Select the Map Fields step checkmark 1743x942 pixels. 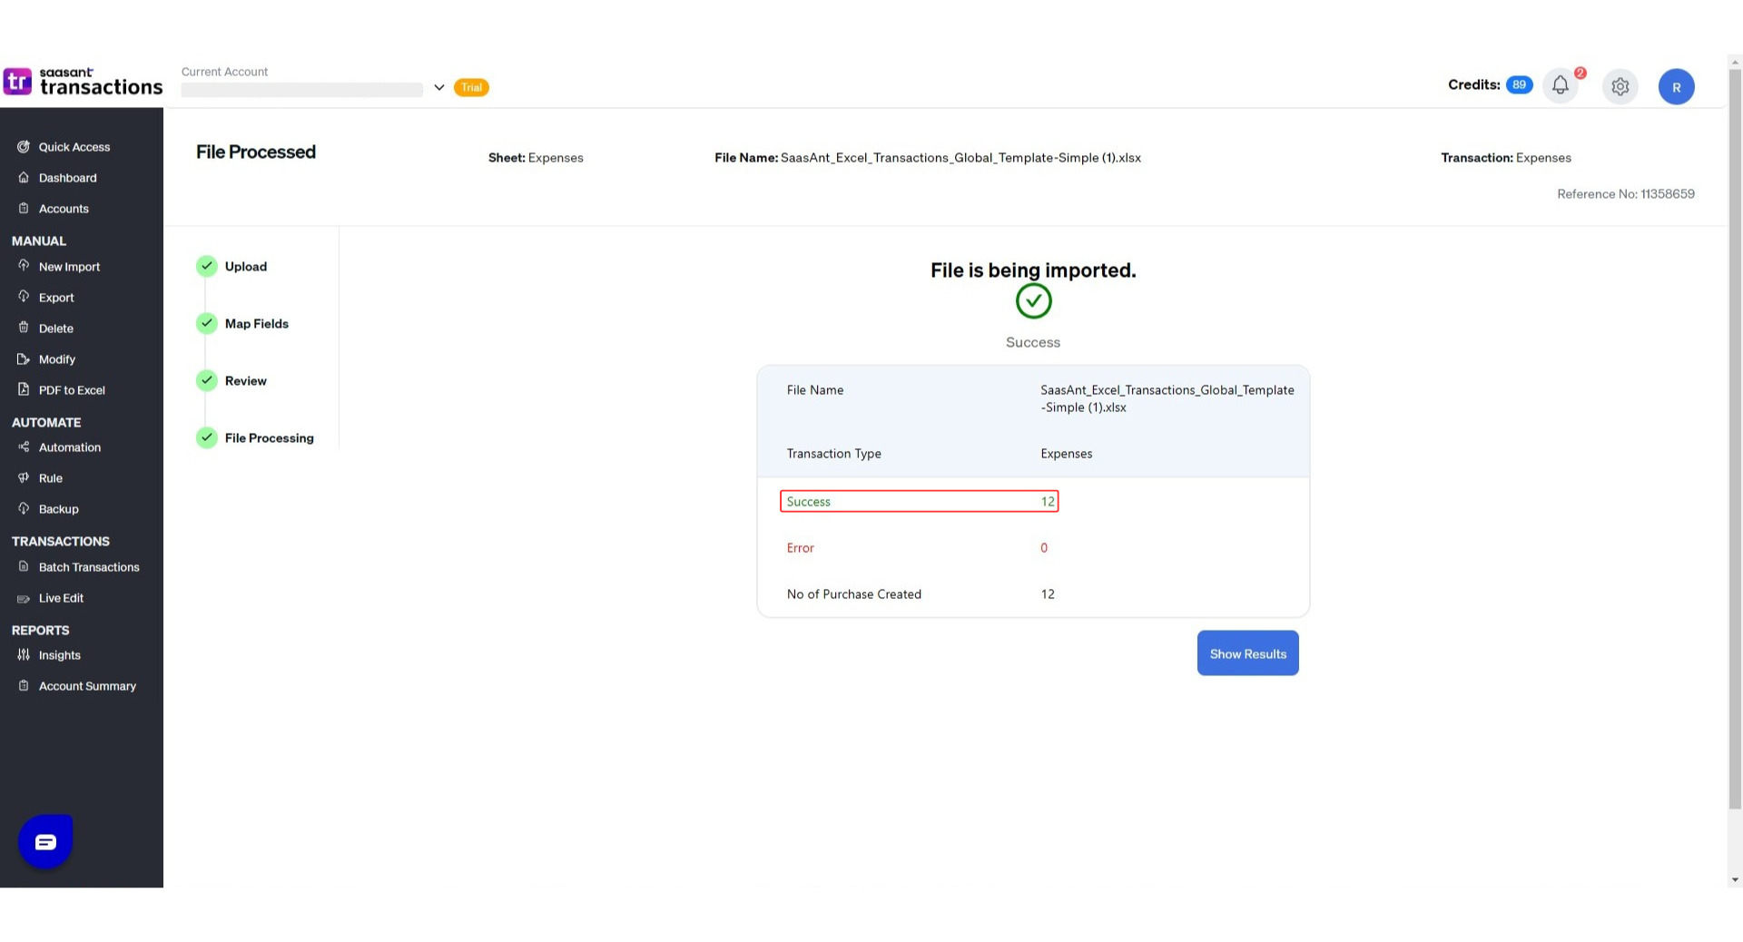(207, 323)
